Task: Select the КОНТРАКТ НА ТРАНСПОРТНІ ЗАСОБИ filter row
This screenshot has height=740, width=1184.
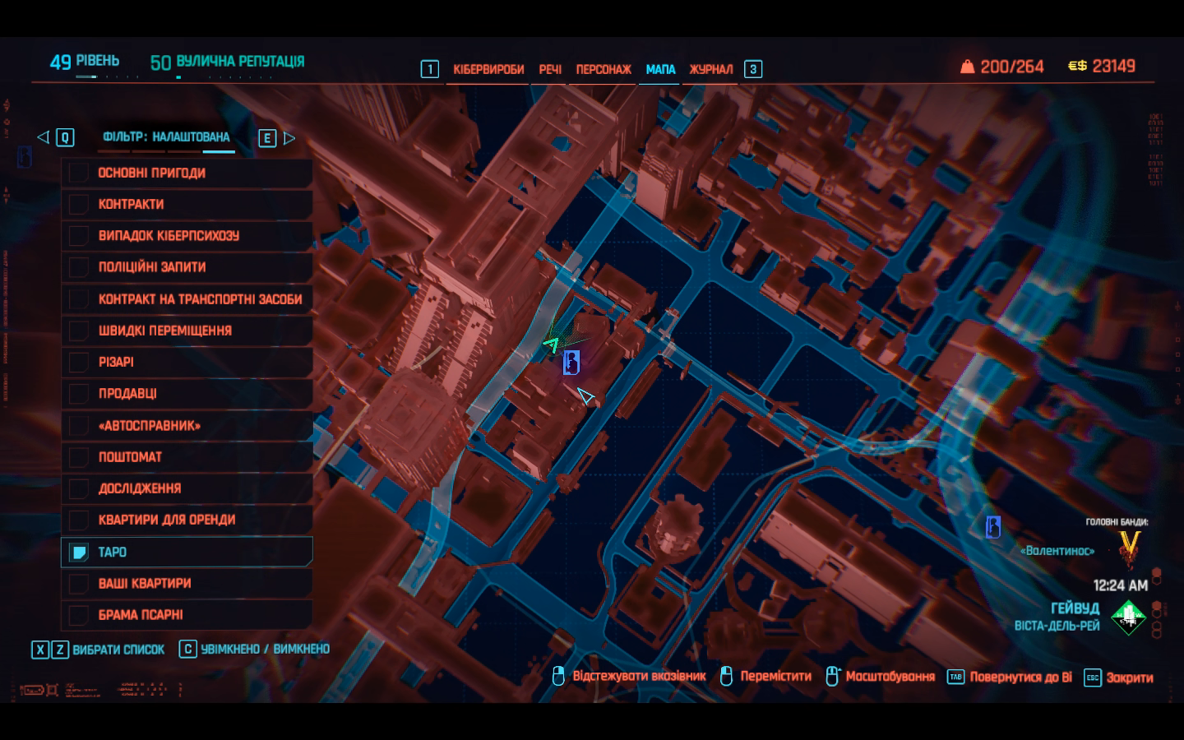Action: (187, 299)
